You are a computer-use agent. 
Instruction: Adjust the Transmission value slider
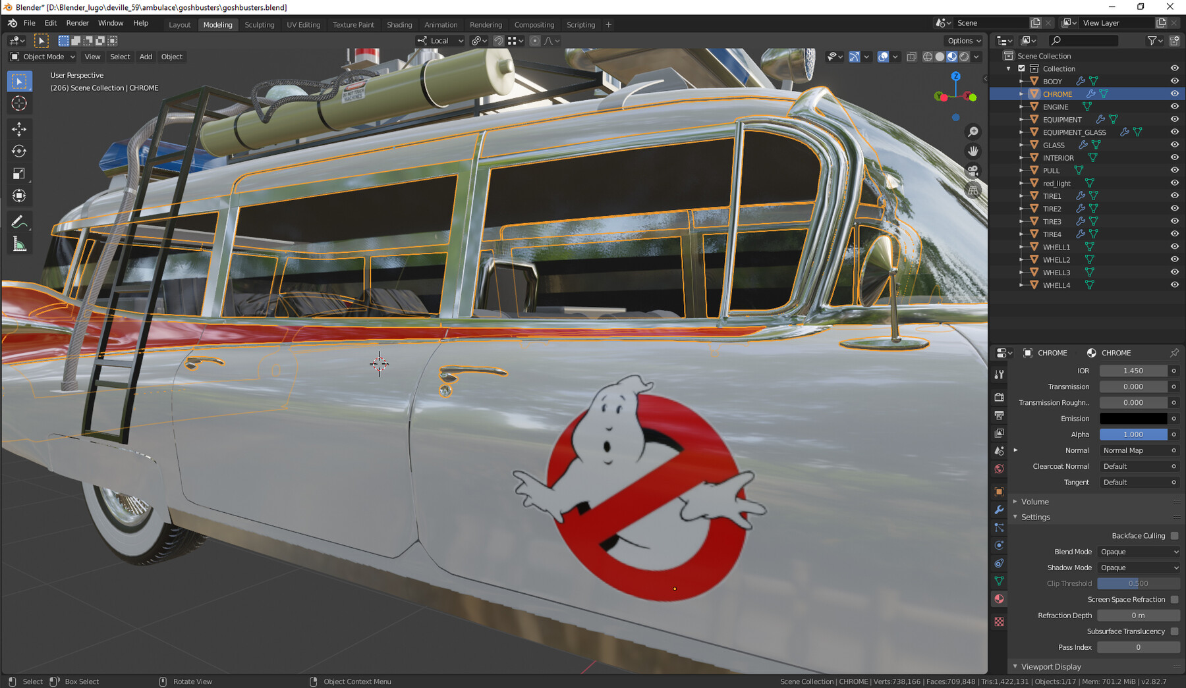[x=1133, y=387]
